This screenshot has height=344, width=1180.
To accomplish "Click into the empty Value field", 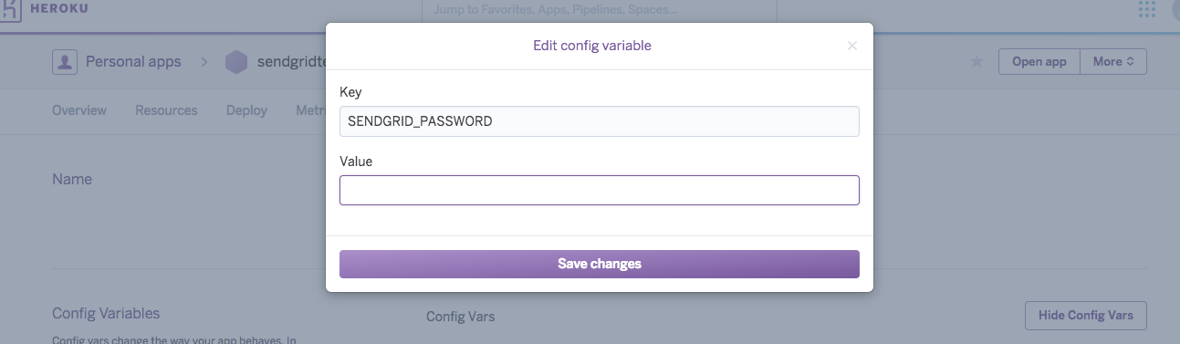I will pos(599,191).
